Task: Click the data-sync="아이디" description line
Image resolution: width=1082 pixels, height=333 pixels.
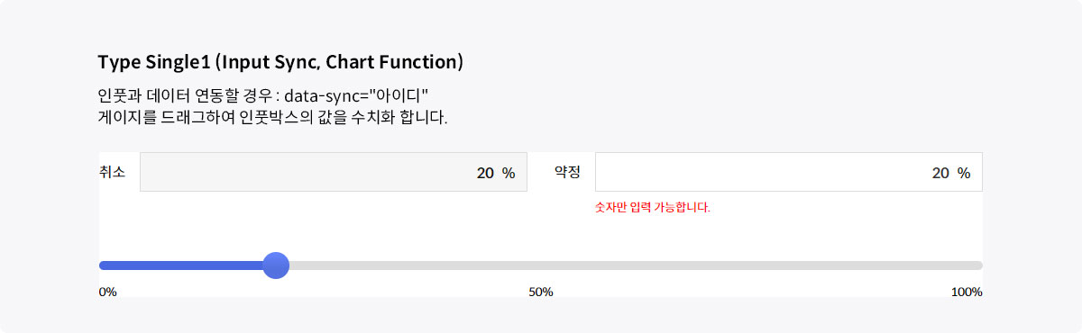Action: [x=263, y=94]
